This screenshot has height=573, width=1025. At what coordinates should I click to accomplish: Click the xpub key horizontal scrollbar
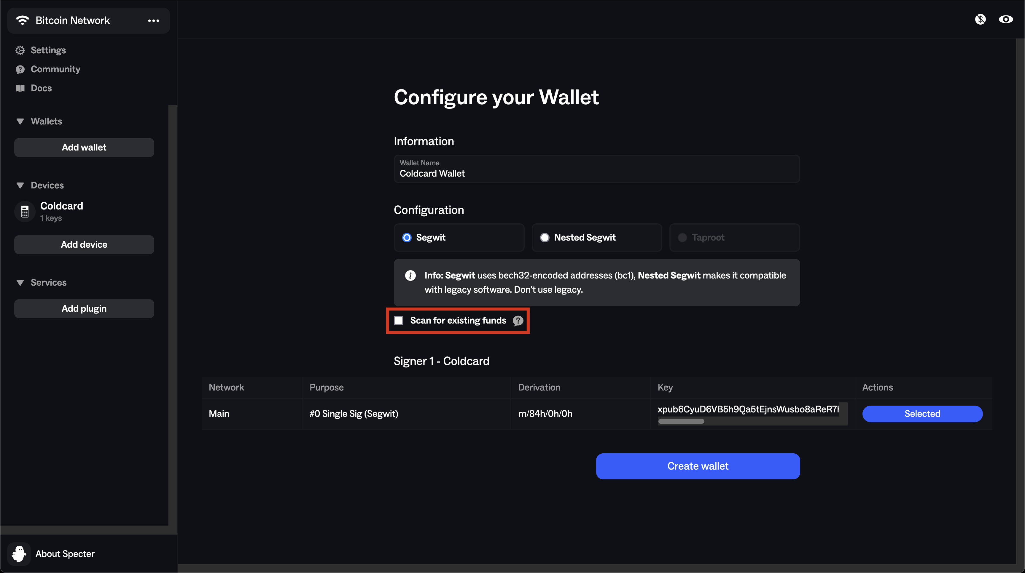(681, 421)
